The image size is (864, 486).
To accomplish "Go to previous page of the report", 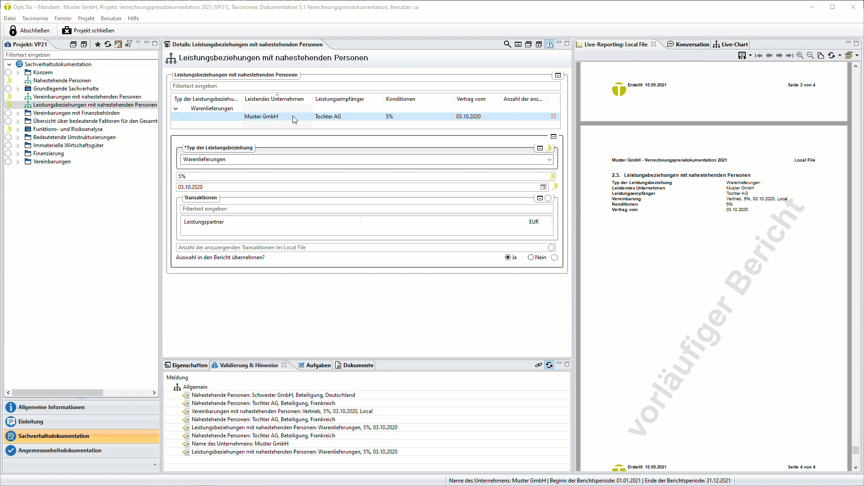I will point(769,55).
